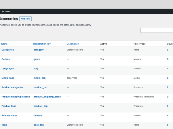The width and height of the screenshot is (173, 129).
Task: Focus the taxonomy search input field
Action: 157,30
